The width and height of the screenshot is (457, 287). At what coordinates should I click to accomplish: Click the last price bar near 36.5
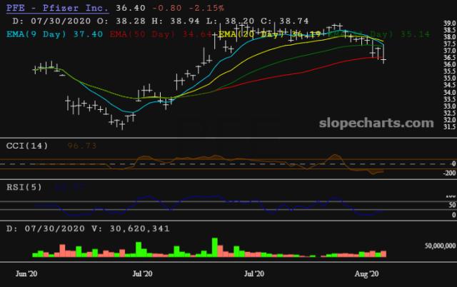(384, 59)
